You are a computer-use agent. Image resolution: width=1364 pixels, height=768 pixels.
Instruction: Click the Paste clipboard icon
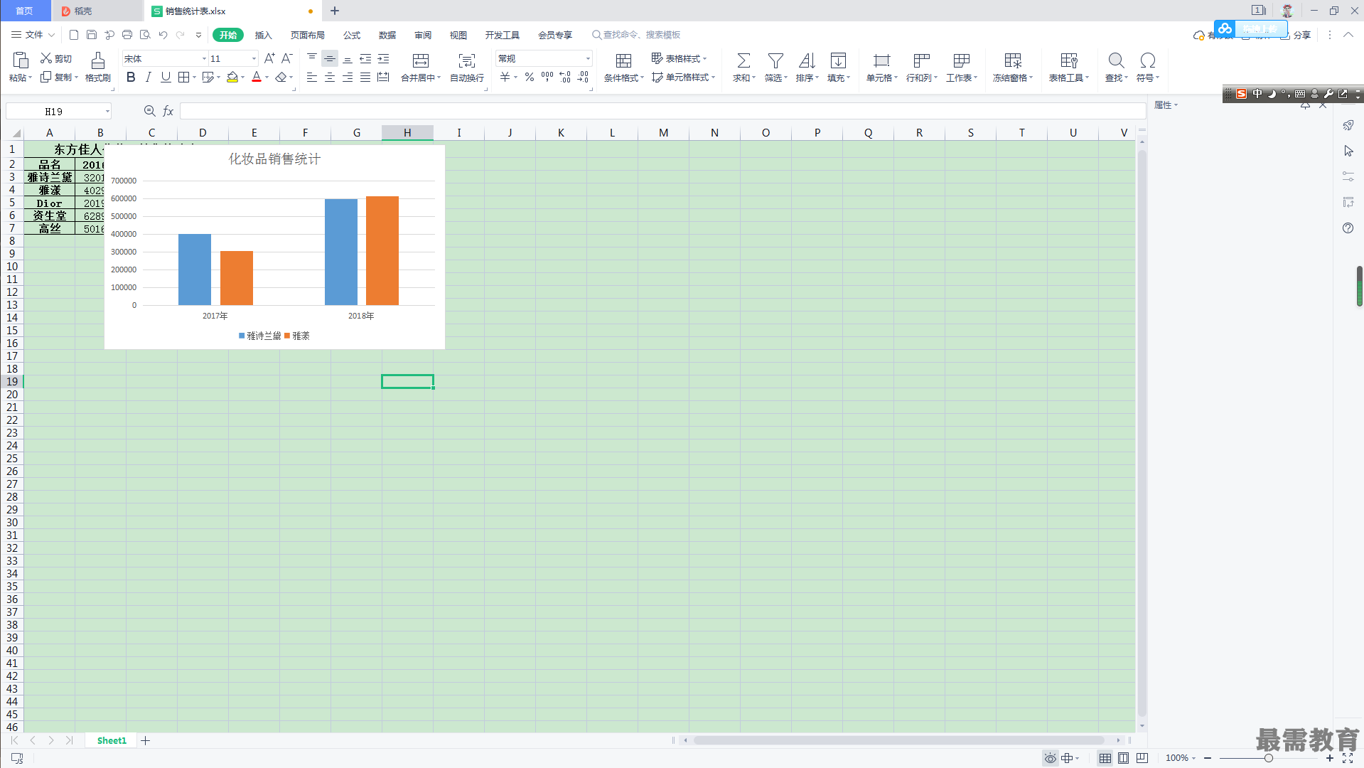tap(21, 60)
